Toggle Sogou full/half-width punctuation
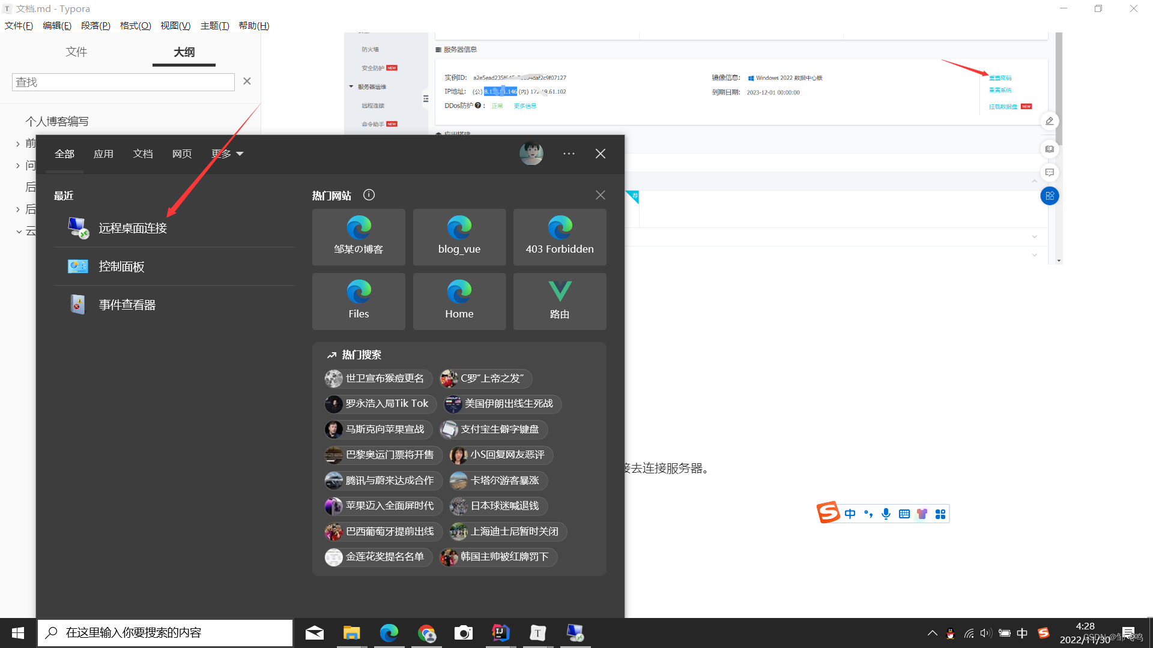Image resolution: width=1153 pixels, height=648 pixels. tap(868, 514)
